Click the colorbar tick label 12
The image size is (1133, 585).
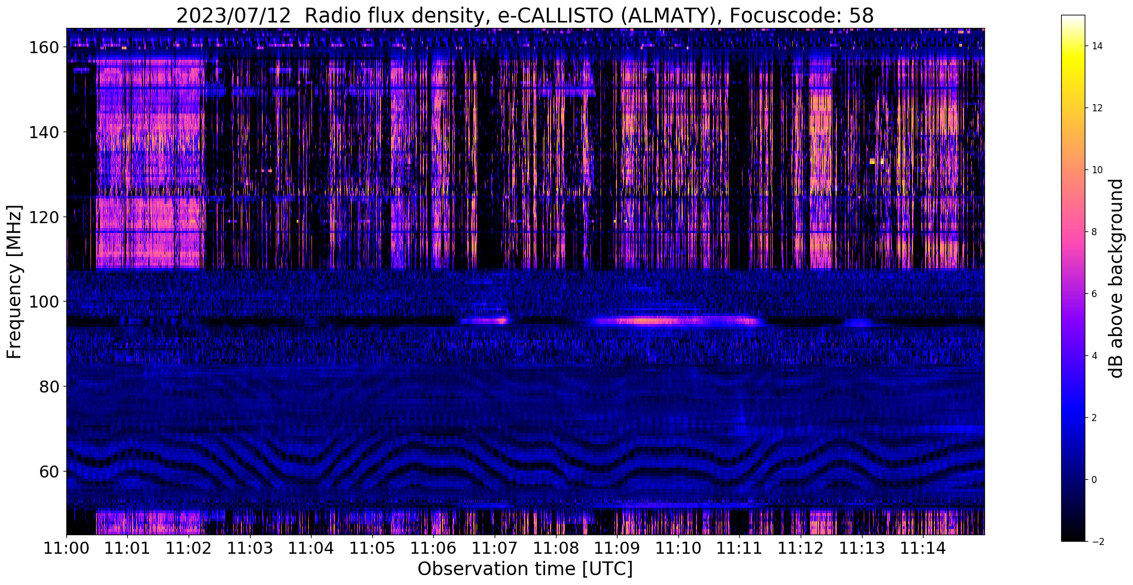[x=1097, y=108]
